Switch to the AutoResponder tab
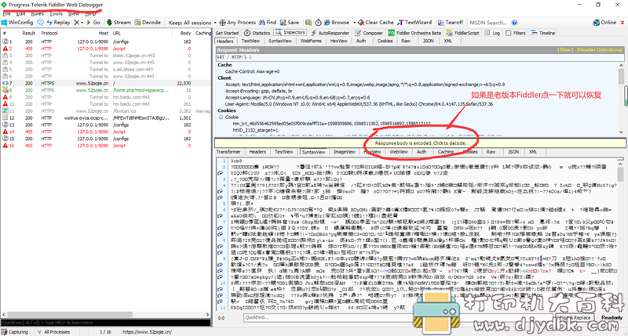The width and height of the screenshot is (628, 336). pyautogui.click(x=330, y=33)
